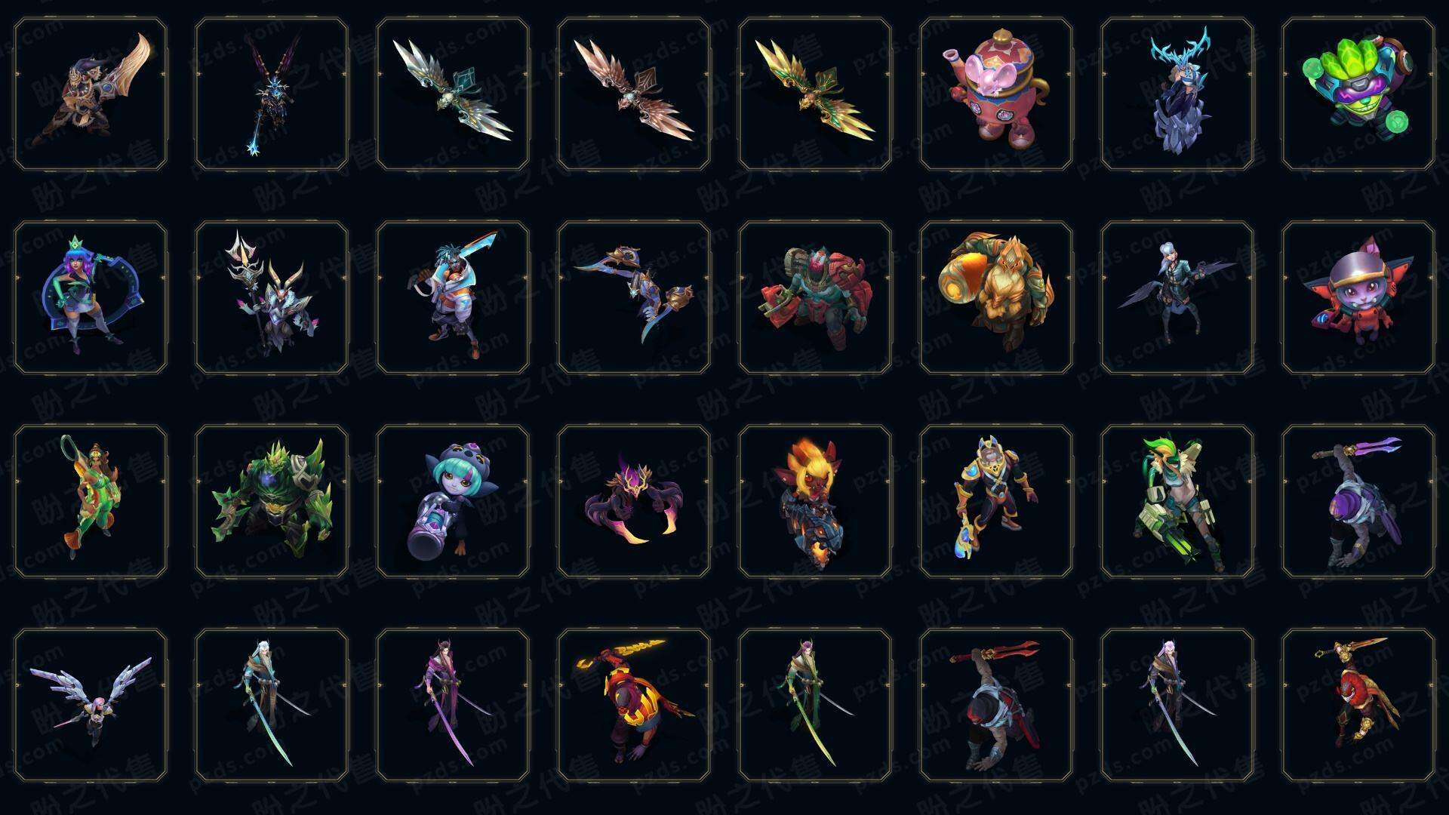Select the teal-haired girl holding cannon
The image size is (1449, 815).
tap(453, 501)
